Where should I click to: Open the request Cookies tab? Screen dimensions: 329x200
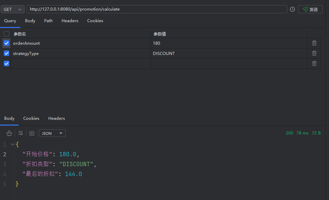(x=95, y=21)
